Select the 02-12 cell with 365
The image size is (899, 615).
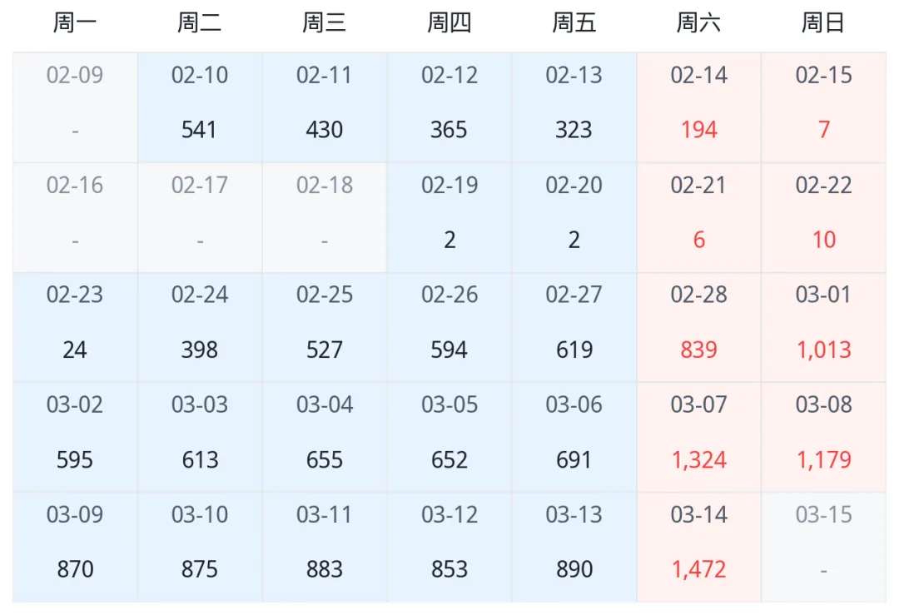tap(449, 107)
